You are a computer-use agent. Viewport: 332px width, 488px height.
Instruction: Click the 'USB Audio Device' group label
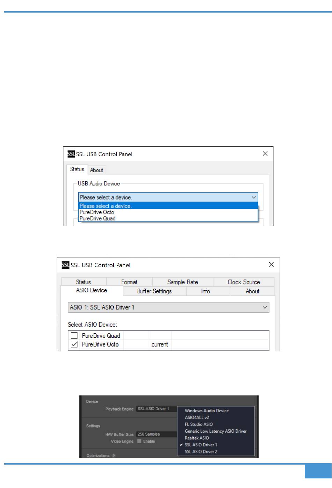click(x=99, y=183)
